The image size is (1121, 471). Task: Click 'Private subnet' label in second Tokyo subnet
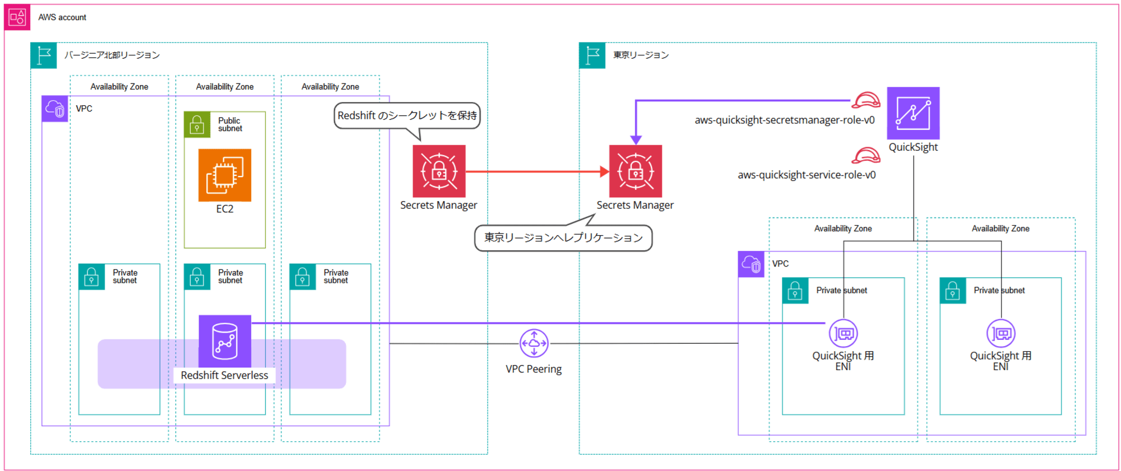click(999, 290)
